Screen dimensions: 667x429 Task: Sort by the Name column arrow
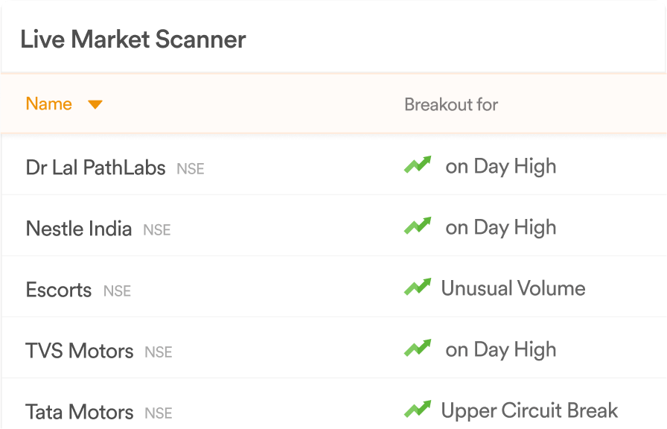click(x=95, y=104)
